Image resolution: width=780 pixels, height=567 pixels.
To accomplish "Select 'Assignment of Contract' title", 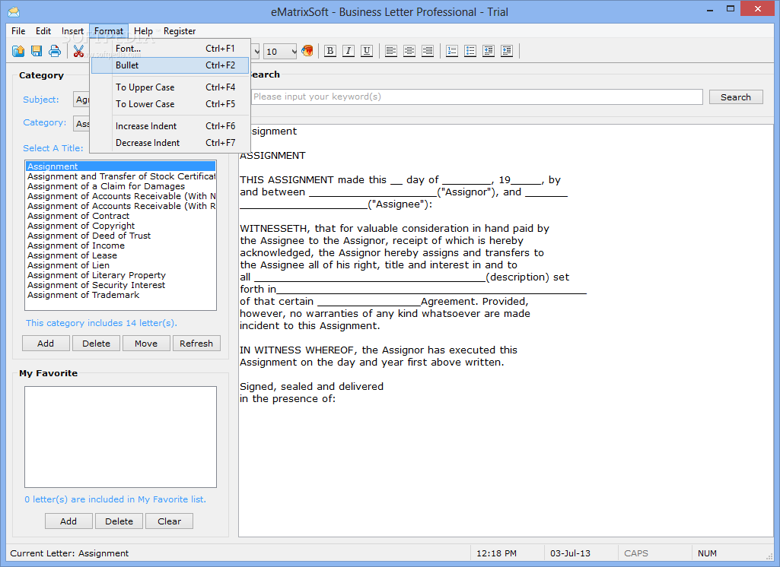I will coord(121,216).
